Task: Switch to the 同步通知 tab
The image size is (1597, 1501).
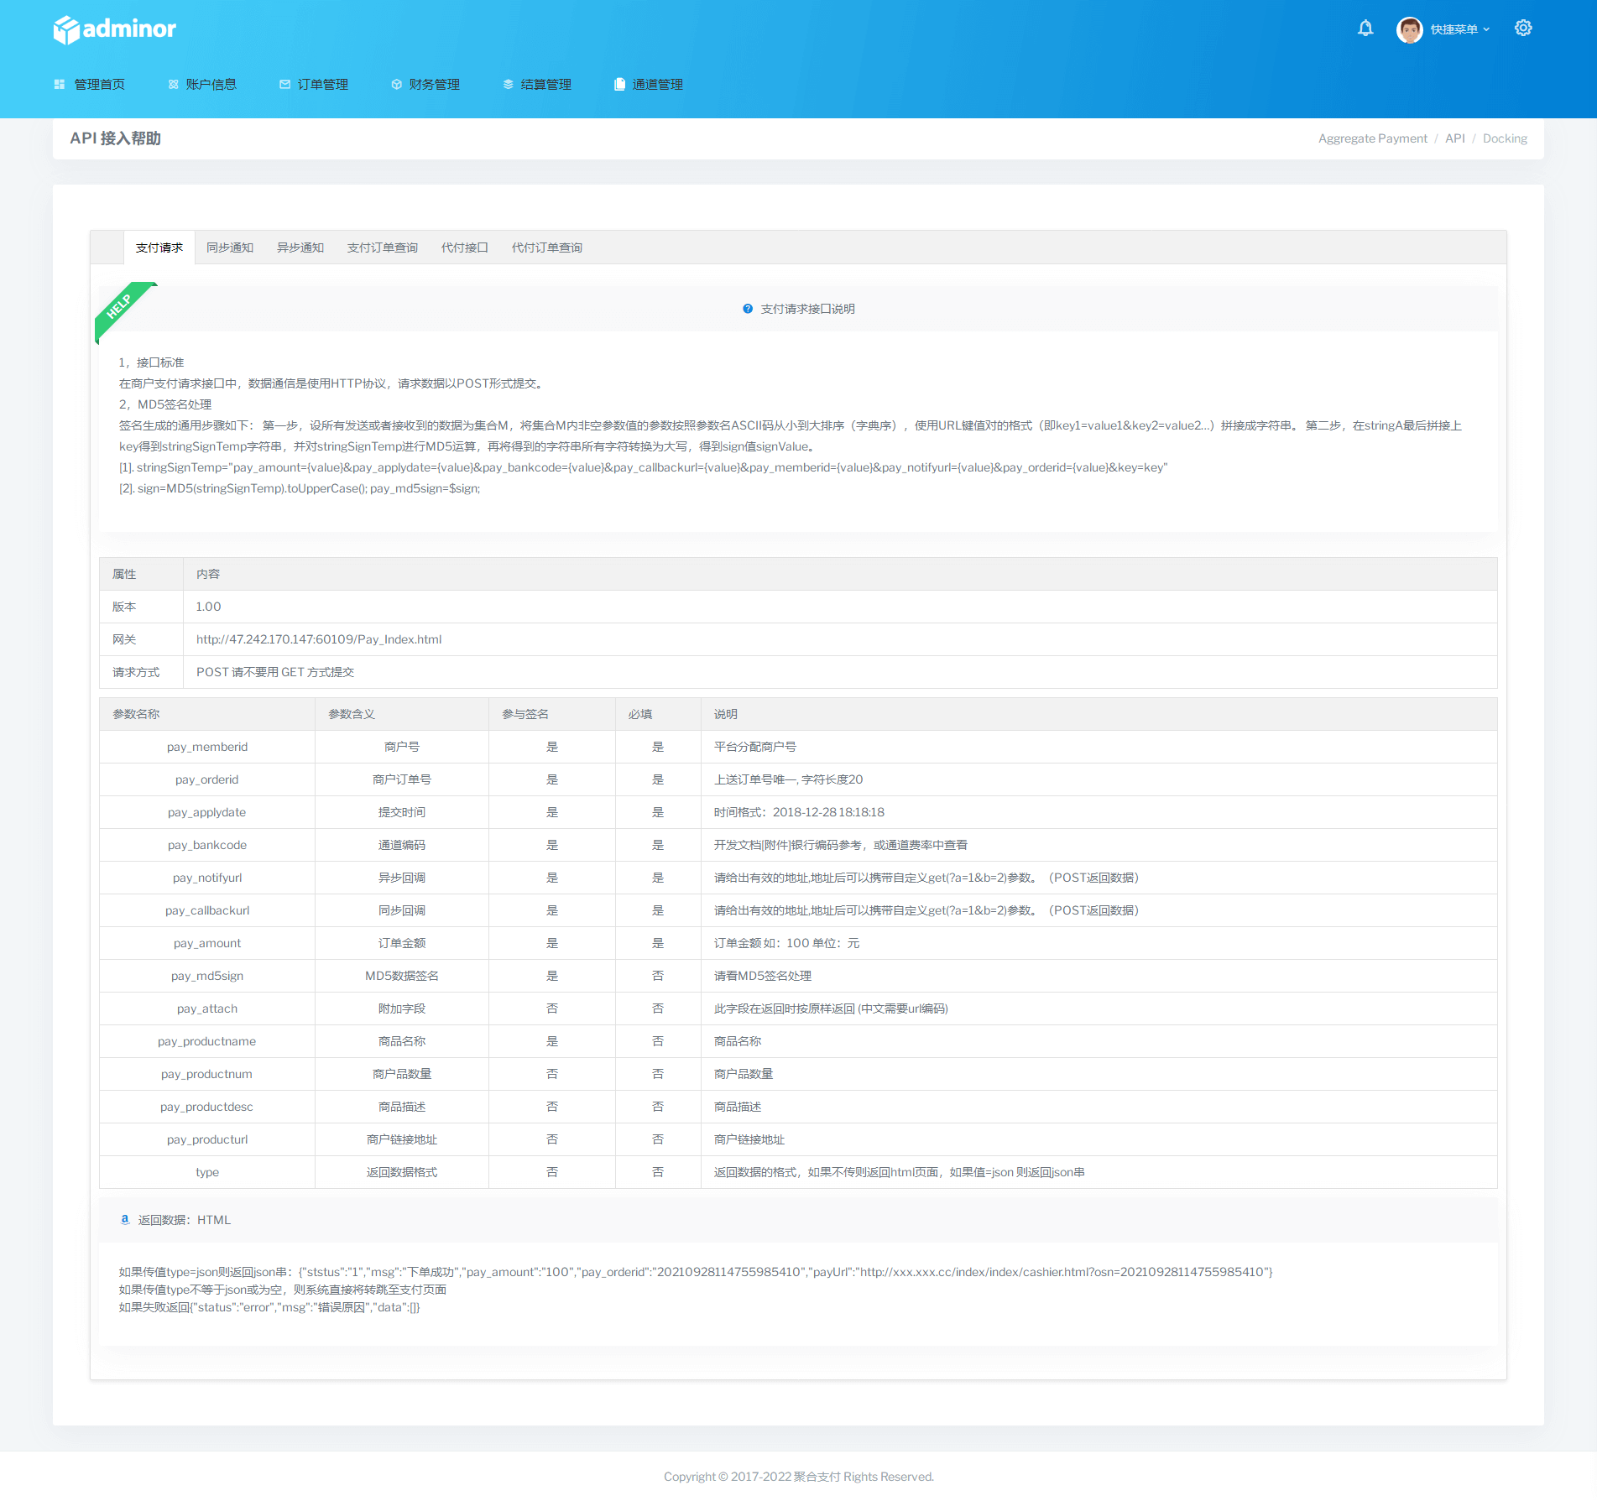Action: point(230,248)
